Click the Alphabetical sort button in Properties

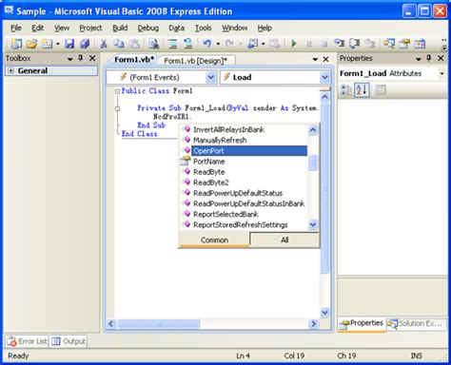(x=362, y=90)
